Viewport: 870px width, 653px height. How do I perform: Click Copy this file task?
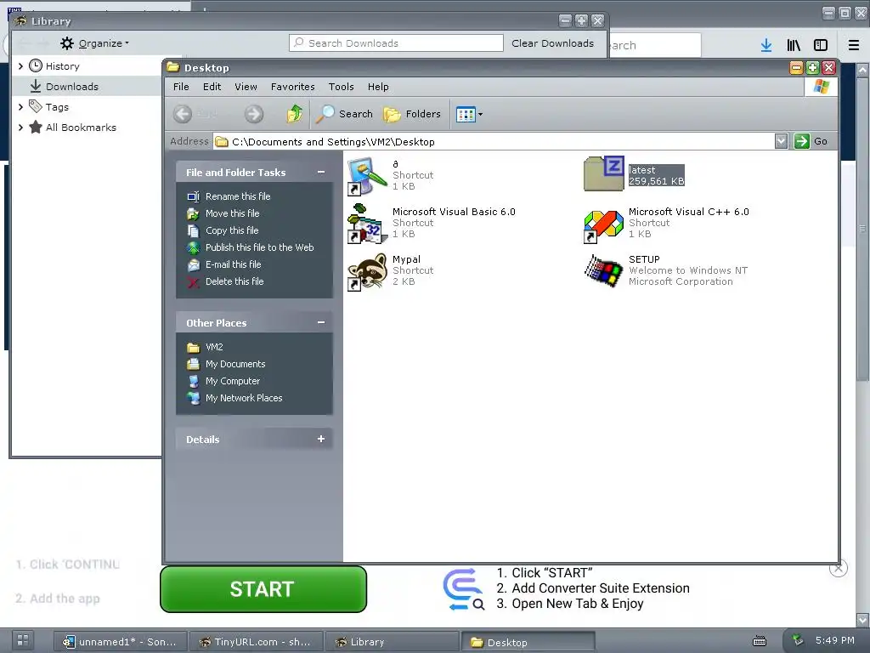(x=231, y=230)
